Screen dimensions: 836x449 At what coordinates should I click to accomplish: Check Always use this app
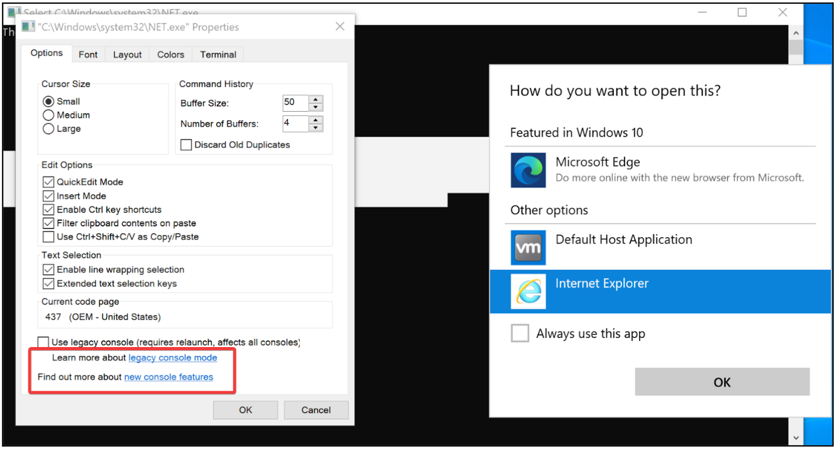coord(520,333)
